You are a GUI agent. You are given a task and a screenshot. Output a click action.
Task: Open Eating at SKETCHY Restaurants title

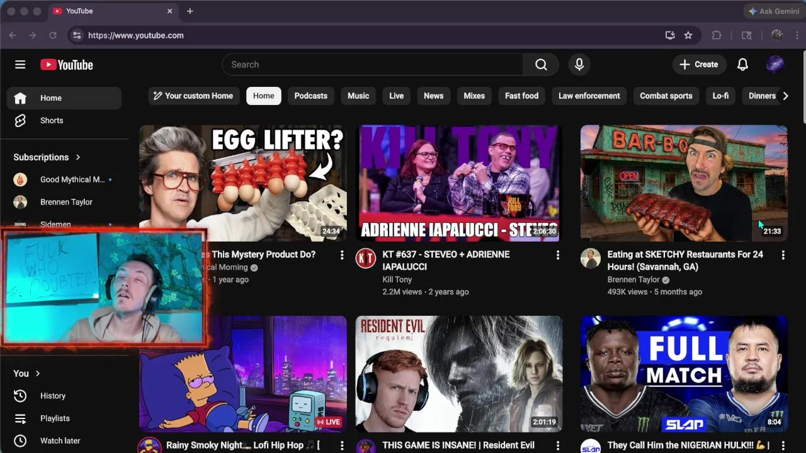pos(685,260)
